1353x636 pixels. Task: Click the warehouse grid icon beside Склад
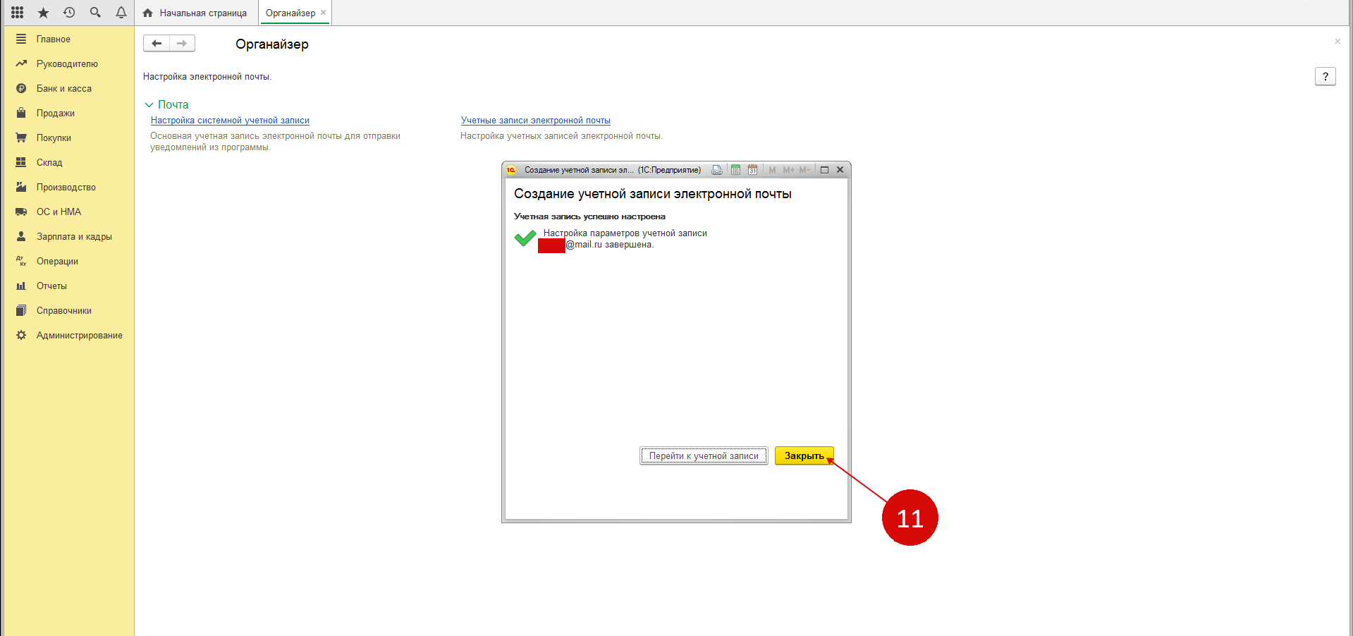click(x=21, y=162)
